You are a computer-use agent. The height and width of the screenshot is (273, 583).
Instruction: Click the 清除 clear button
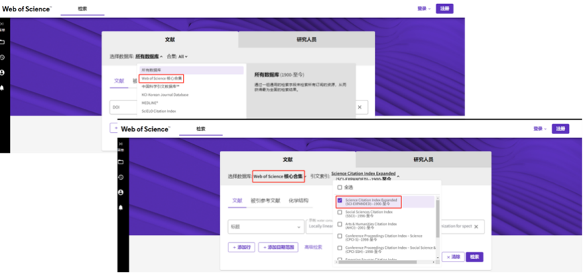pos(453,257)
